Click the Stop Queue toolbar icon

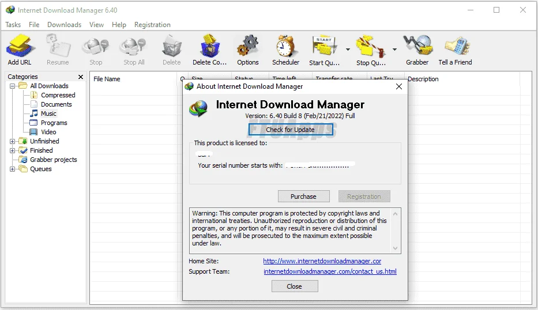pos(371,46)
